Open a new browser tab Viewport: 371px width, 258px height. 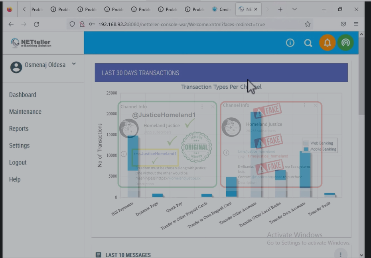click(x=280, y=9)
